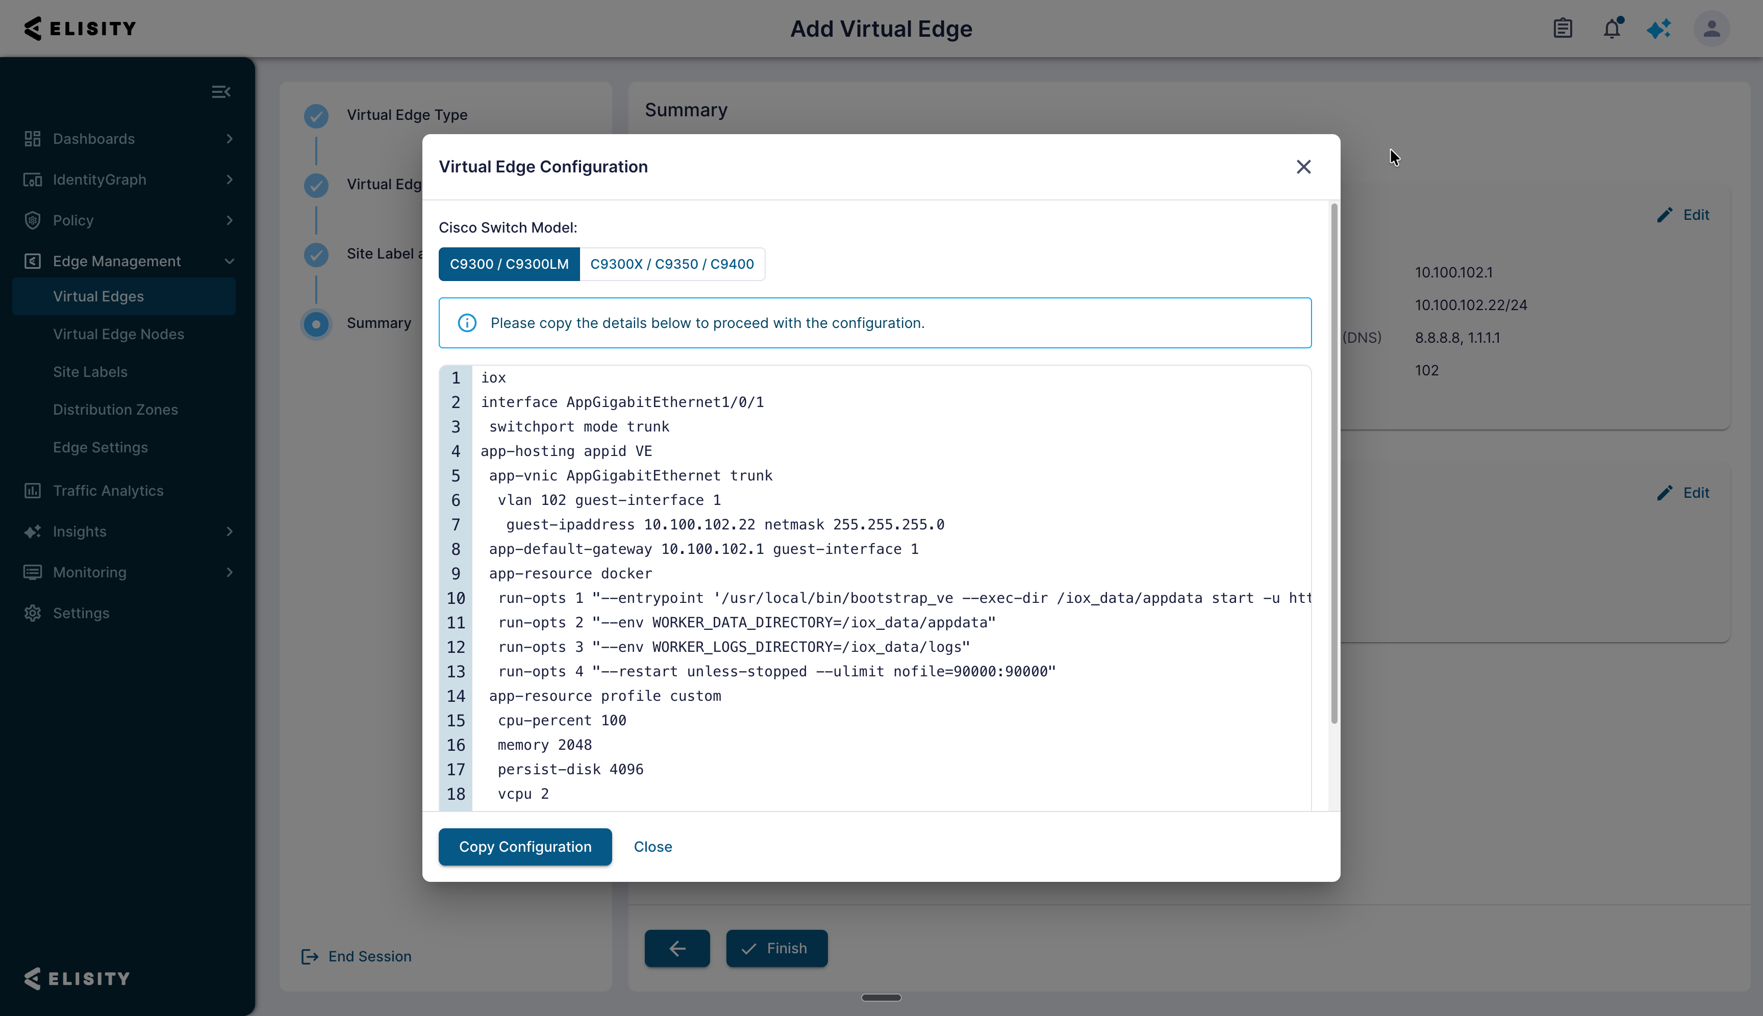
Task: Click the horizontal handle at page bottom
Action: 881,997
